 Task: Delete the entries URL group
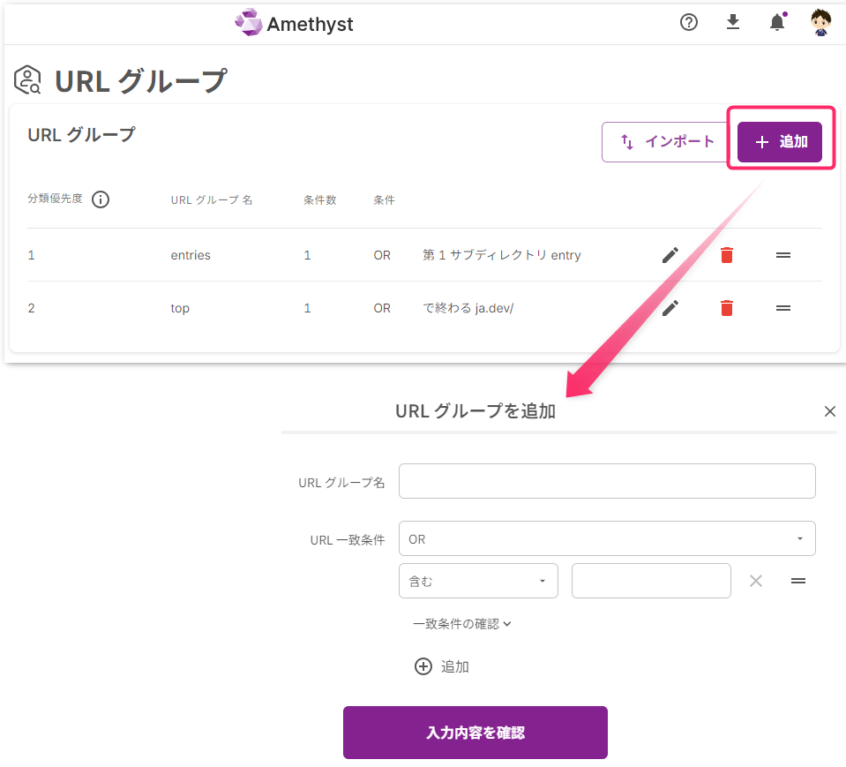click(727, 255)
